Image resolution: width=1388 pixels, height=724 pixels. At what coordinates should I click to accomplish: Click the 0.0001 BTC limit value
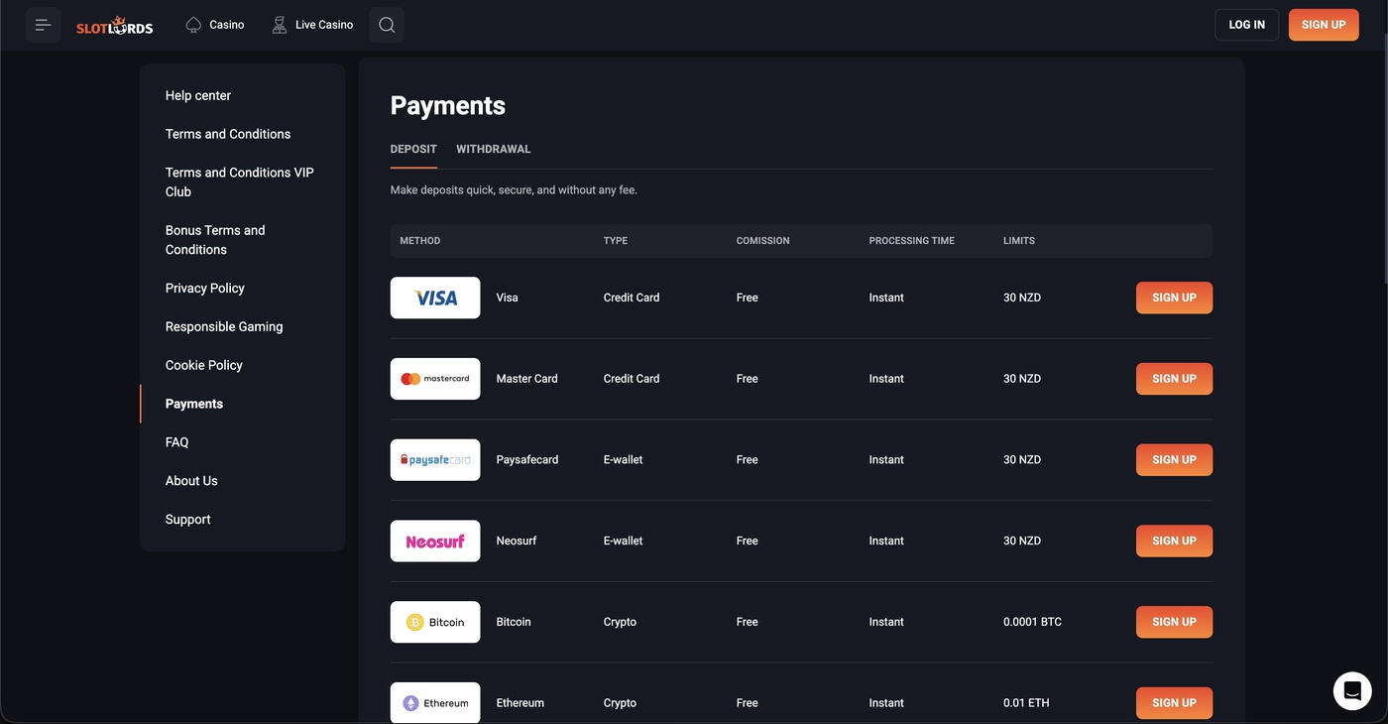[1032, 622]
